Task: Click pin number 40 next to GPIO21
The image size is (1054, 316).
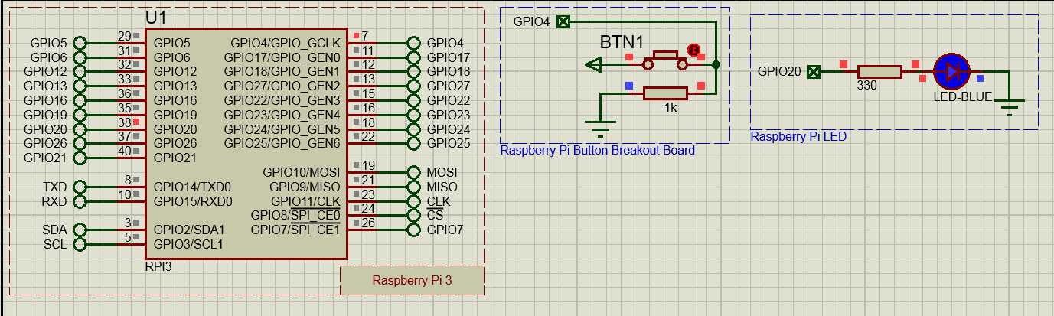Action: (x=124, y=151)
